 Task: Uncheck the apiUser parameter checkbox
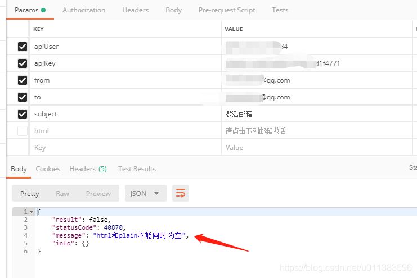coord(23,47)
